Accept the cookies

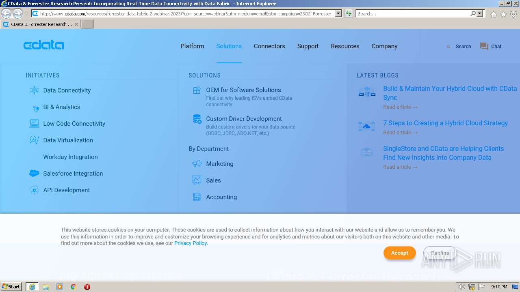(x=400, y=253)
